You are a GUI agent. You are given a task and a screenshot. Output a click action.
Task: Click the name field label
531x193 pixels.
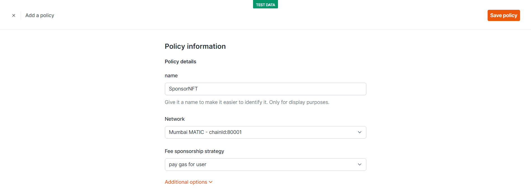point(171,76)
